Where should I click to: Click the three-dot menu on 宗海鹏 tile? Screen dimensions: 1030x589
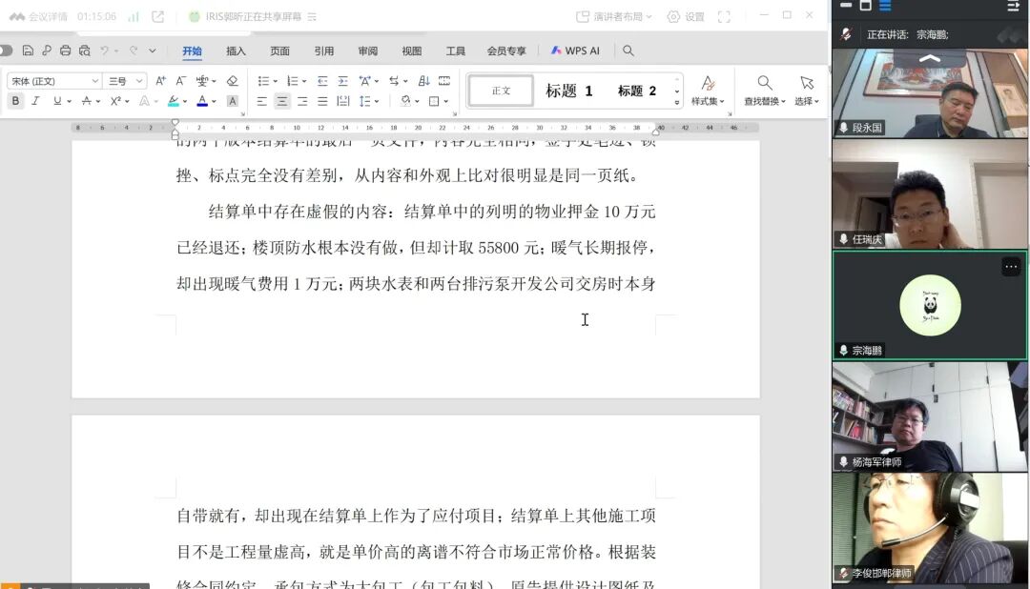(1011, 266)
